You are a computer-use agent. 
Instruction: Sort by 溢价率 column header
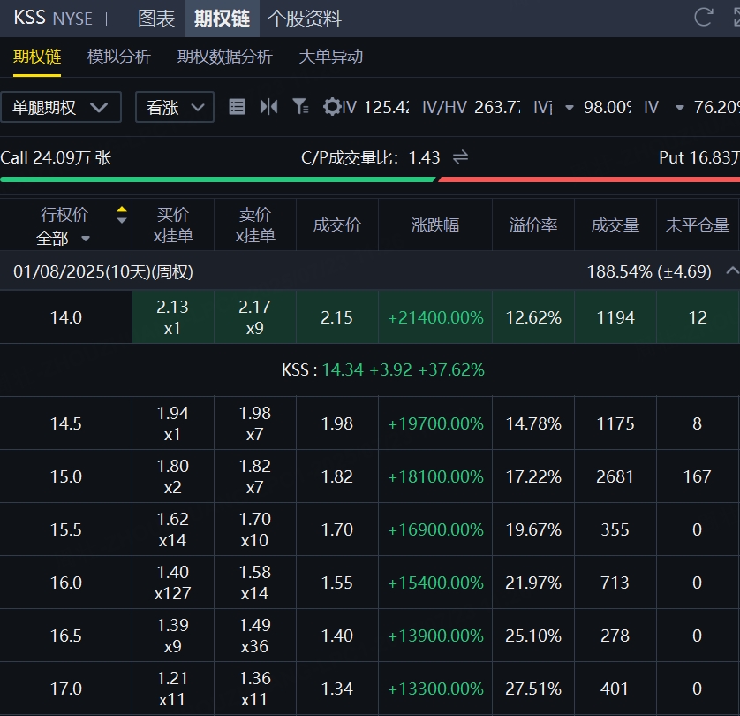pos(533,225)
